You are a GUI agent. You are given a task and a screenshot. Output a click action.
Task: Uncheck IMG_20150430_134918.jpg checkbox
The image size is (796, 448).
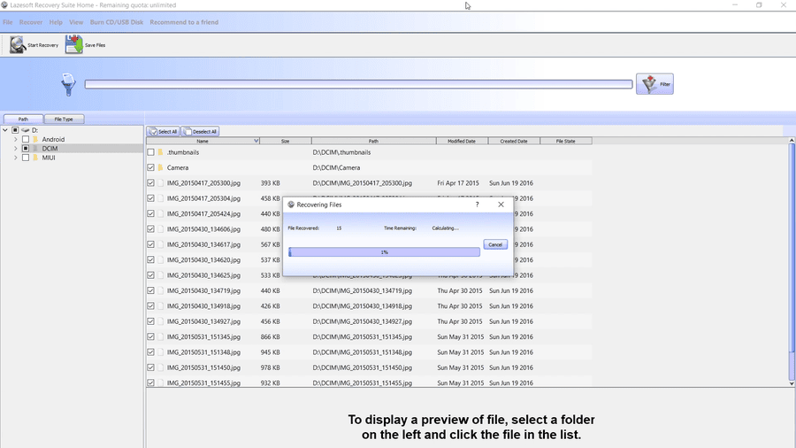pyautogui.click(x=150, y=305)
